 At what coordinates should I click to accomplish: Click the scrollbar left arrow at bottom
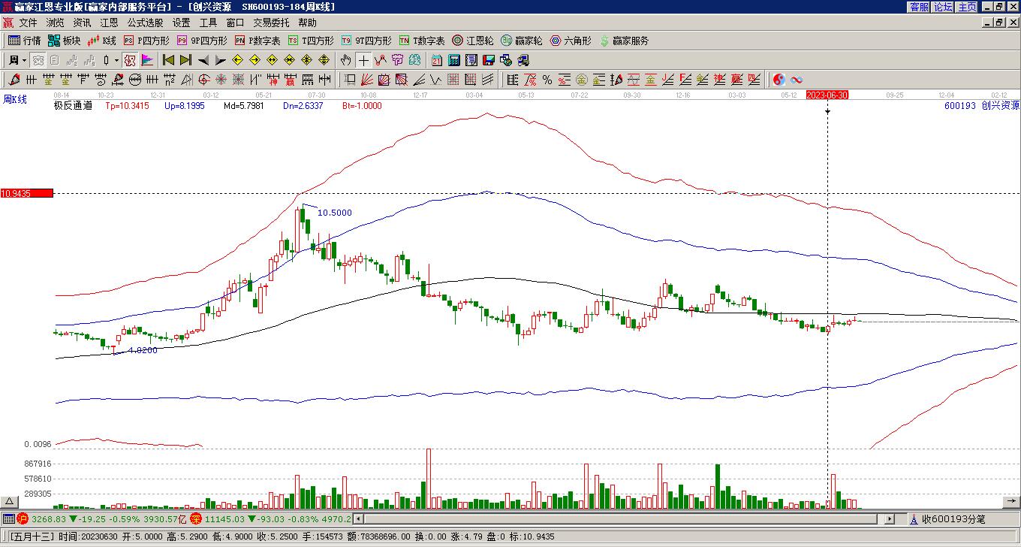358,519
